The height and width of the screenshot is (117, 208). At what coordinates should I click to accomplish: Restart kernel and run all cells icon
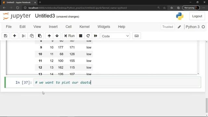pos(96,36)
